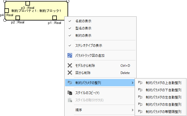
Task: Click the icon beside 制約パラメタの右自動整列
Action: click(x=140, y=104)
